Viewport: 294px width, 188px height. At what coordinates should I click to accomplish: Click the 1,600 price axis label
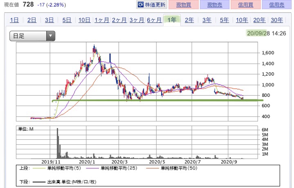(268, 53)
